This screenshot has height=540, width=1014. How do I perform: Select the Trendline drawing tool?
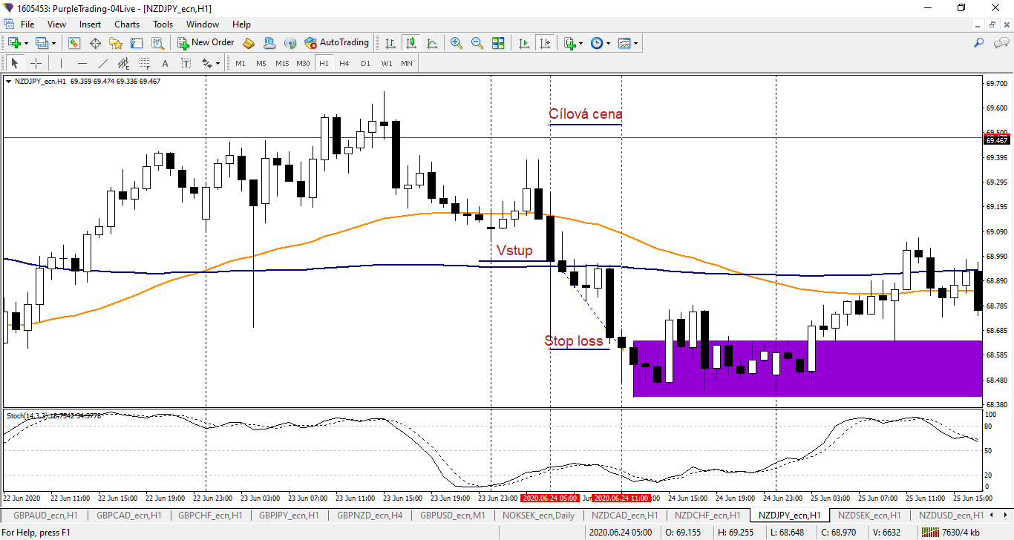tap(103, 63)
